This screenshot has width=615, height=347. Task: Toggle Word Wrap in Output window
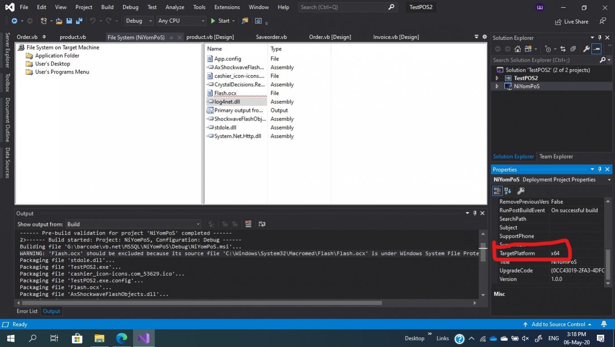pos(262,224)
